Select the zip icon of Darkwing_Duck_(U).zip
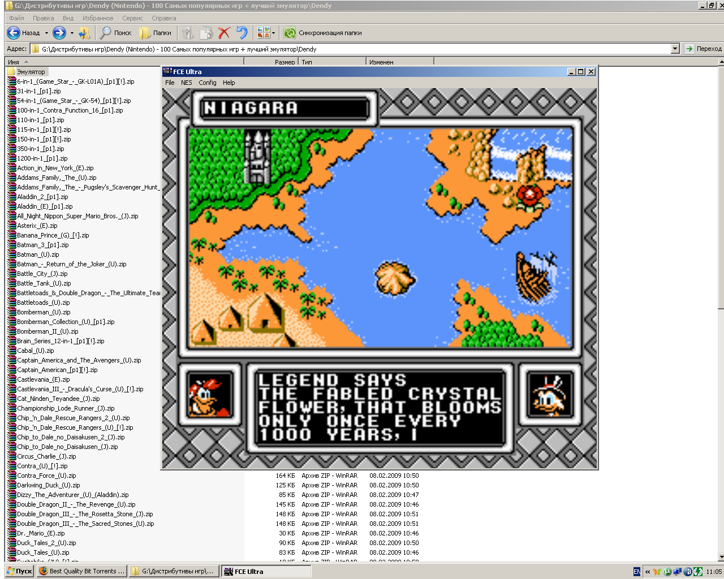This screenshot has width=724, height=579. [11, 485]
